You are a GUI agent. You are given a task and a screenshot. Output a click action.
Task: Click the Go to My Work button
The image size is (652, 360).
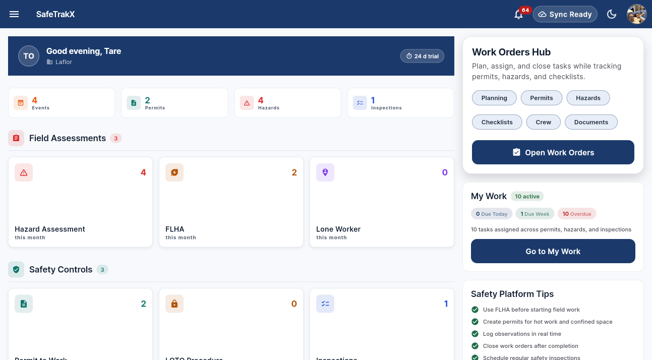553,251
